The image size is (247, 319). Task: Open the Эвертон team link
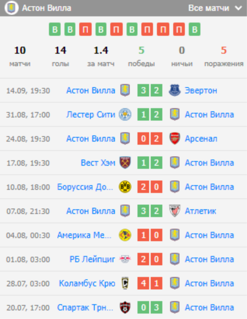pos(201,91)
